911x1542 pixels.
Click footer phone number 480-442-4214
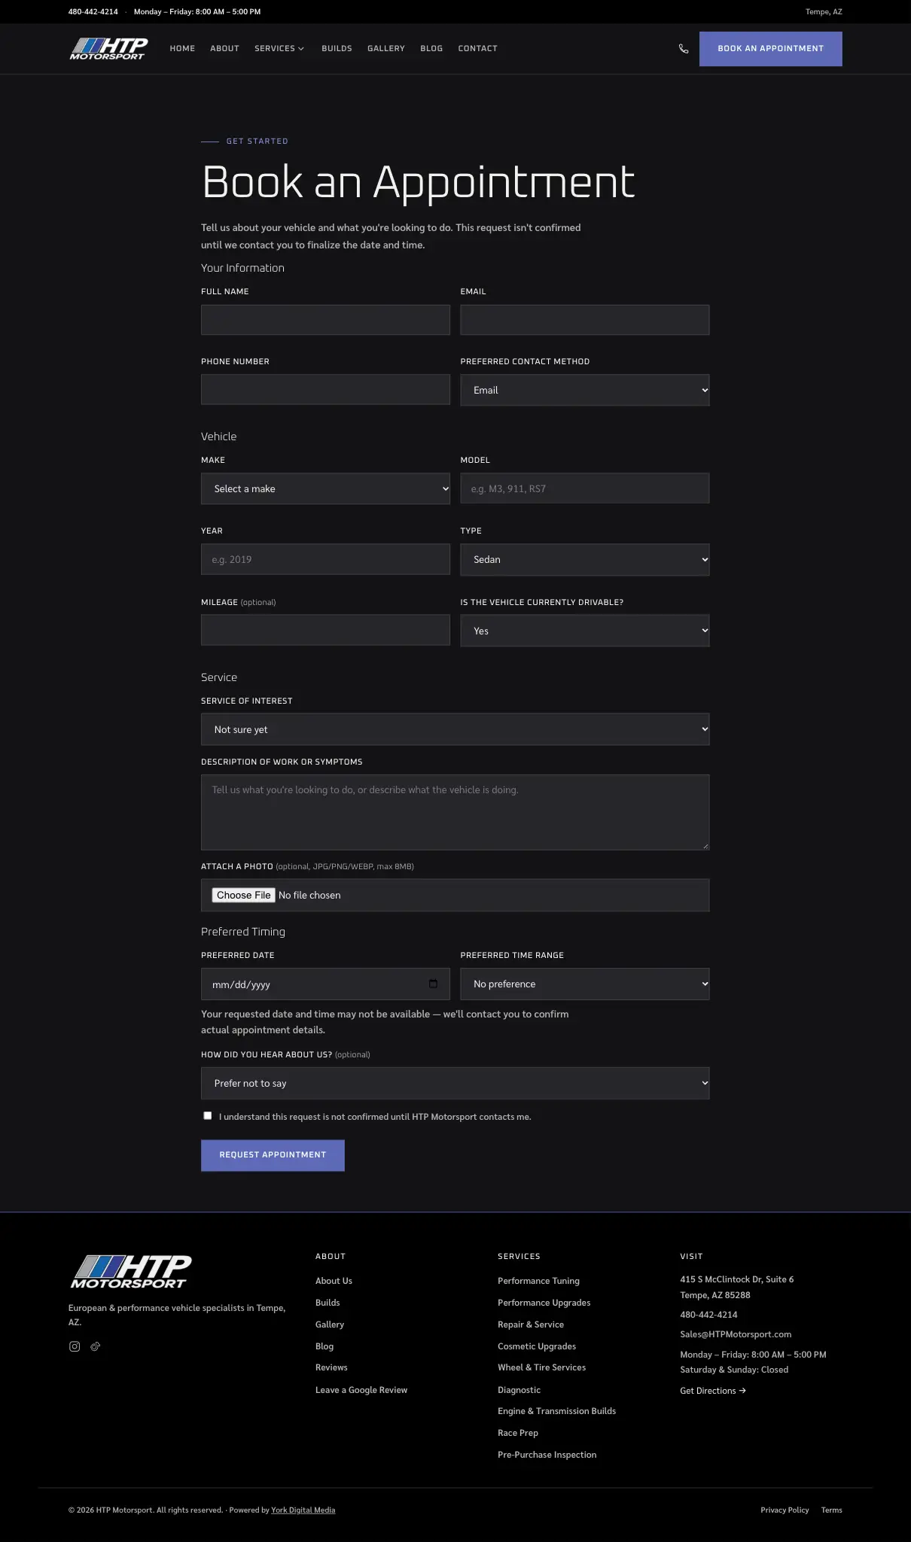click(708, 1315)
